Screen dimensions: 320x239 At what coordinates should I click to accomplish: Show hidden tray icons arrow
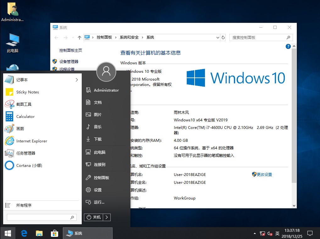pyautogui.click(x=255, y=233)
